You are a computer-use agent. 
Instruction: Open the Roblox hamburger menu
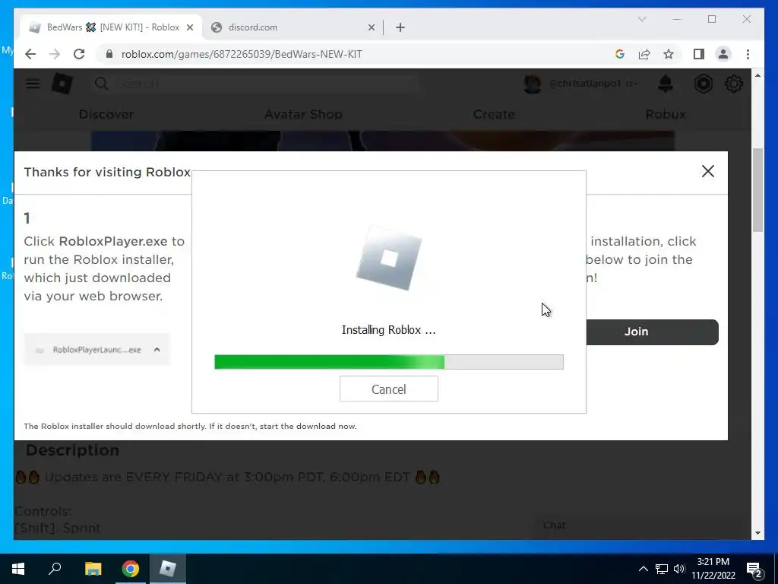(x=33, y=84)
